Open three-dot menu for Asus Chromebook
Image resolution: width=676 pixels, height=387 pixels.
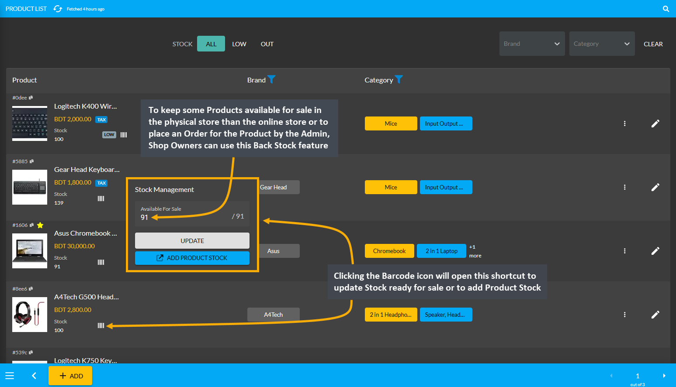coord(624,251)
